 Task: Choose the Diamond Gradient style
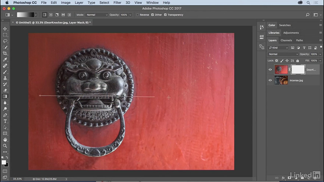point(69,15)
